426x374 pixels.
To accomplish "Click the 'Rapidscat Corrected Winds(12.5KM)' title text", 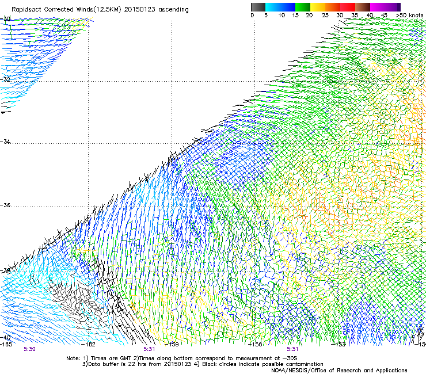I will [66, 10].
